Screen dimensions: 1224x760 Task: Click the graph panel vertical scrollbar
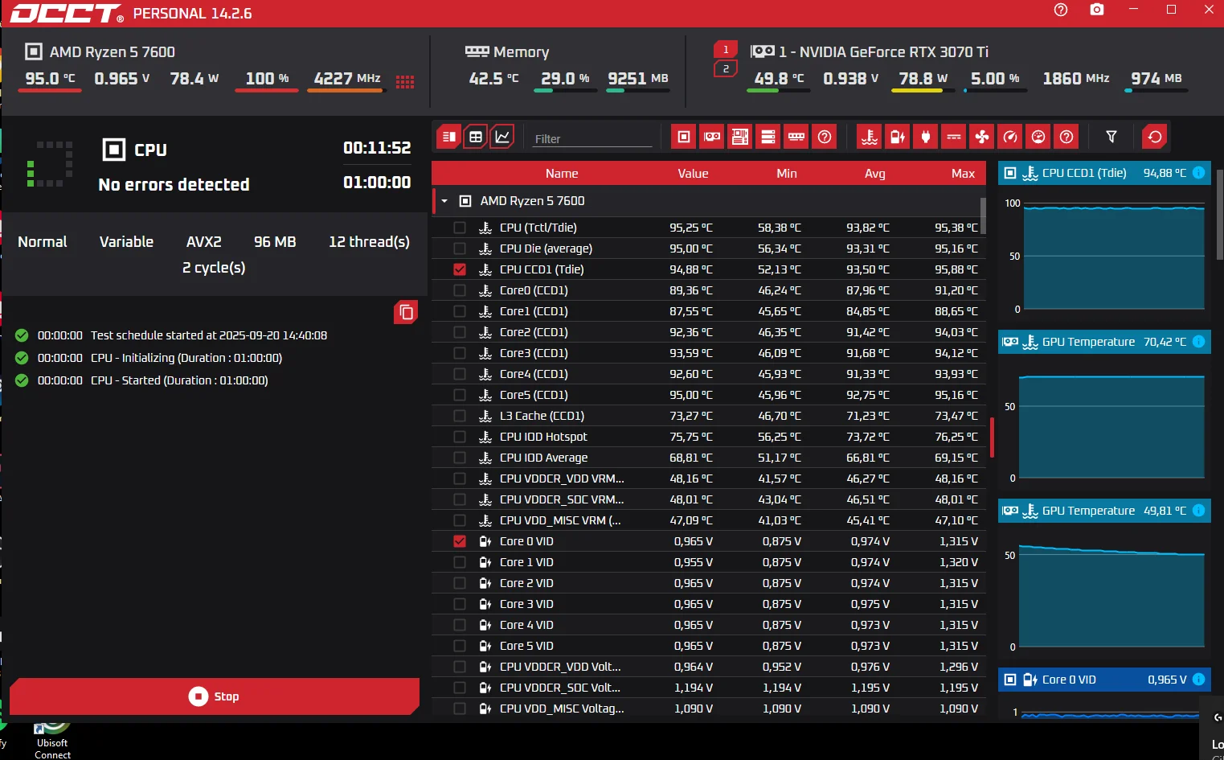pyautogui.click(x=1220, y=215)
